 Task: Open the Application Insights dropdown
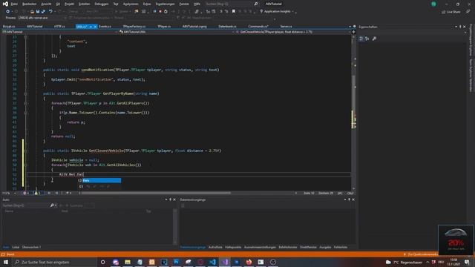click(277, 12)
